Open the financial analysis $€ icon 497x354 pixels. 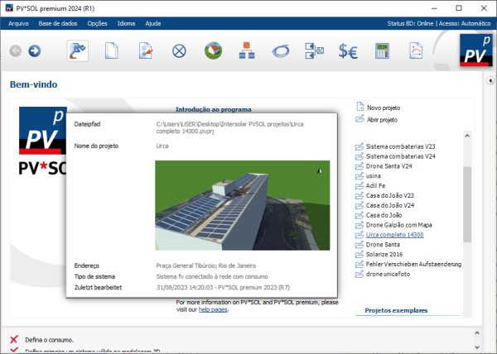tap(348, 51)
